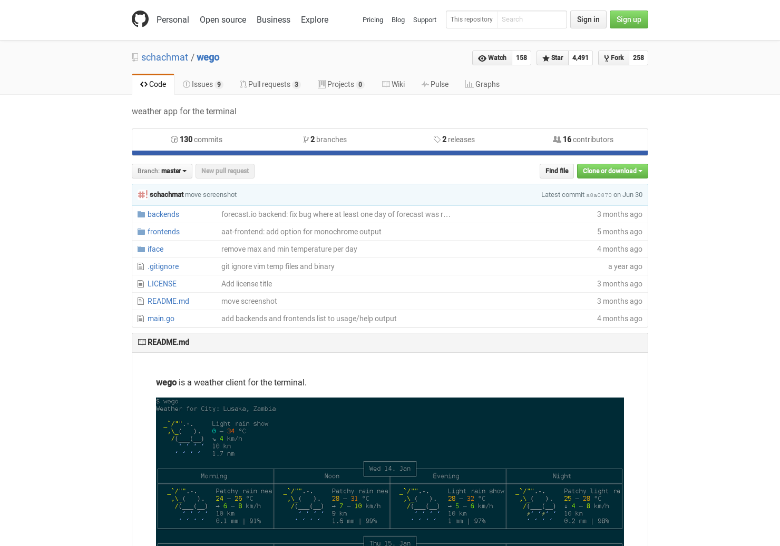This screenshot has width=780, height=546.
Task: Watch the repository with eye button
Action: pos(492,58)
